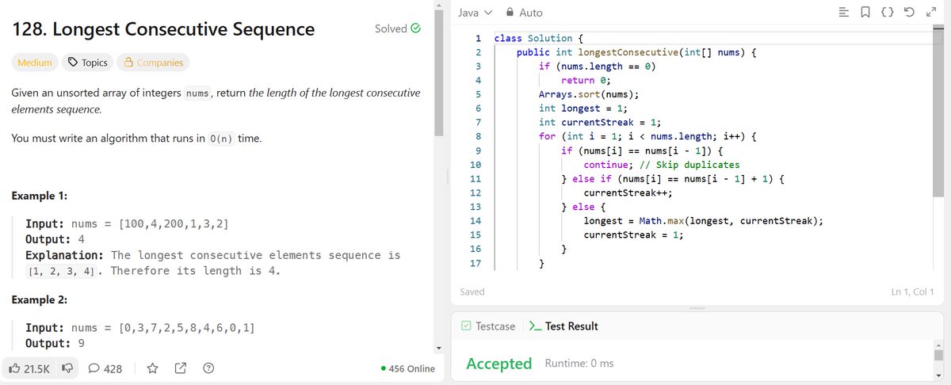This screenshot has width=951, height=385.
Task: Click the thumbs-down dislike icon
Action: pyautogui.click(x=67, y=368)
